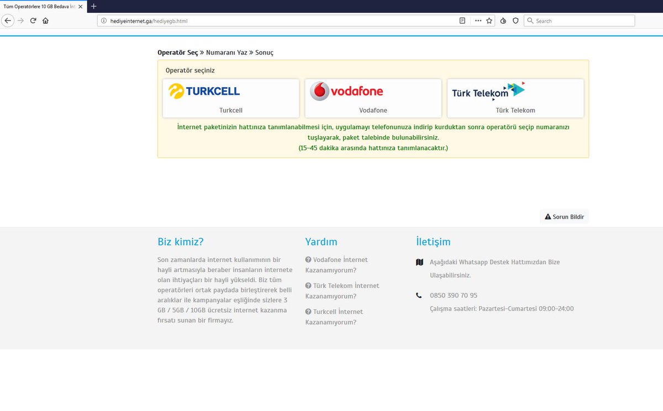Open the browser home page
The image size is (663, 411).
(45, 20)
